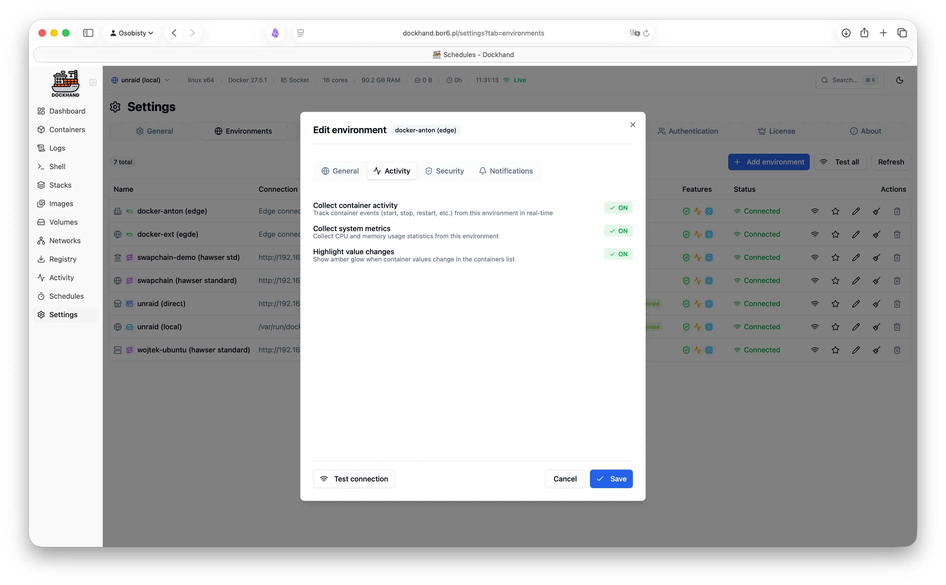Click the Safari downloads icon

click(x=846, y=33)
